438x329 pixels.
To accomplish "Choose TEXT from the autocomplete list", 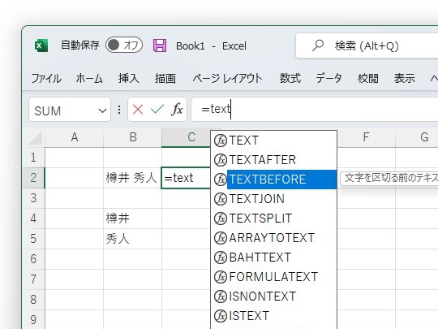I will (x=274, y=141).
